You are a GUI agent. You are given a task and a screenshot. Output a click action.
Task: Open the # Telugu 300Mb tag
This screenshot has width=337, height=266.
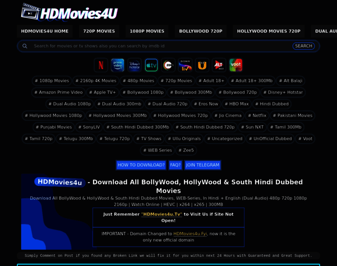coord(76,139)
